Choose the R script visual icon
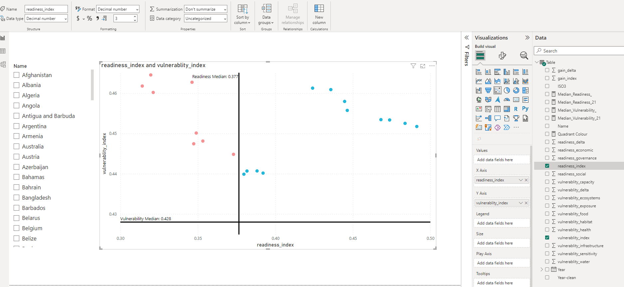 [516, 109]
